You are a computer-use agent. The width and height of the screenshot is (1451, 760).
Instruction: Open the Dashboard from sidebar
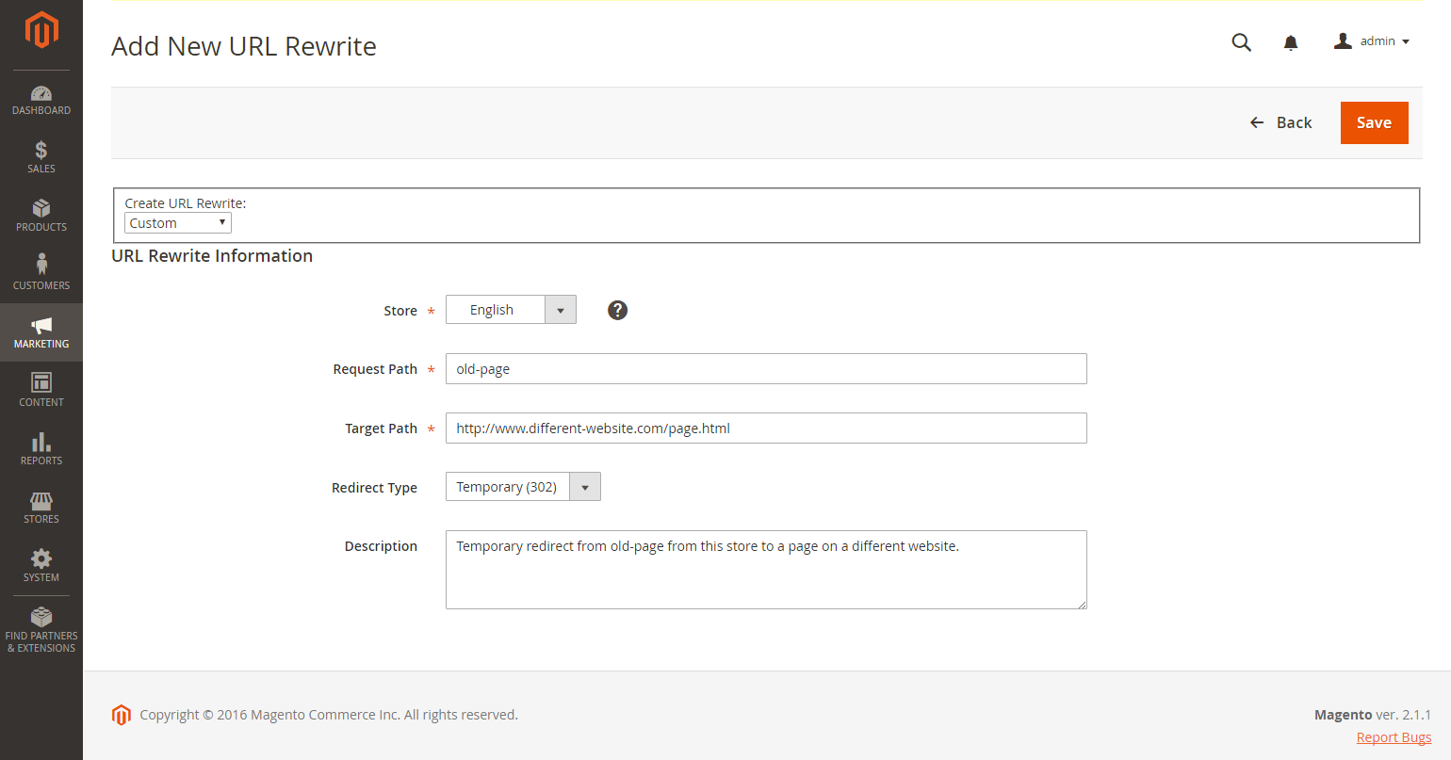point(41,100)
